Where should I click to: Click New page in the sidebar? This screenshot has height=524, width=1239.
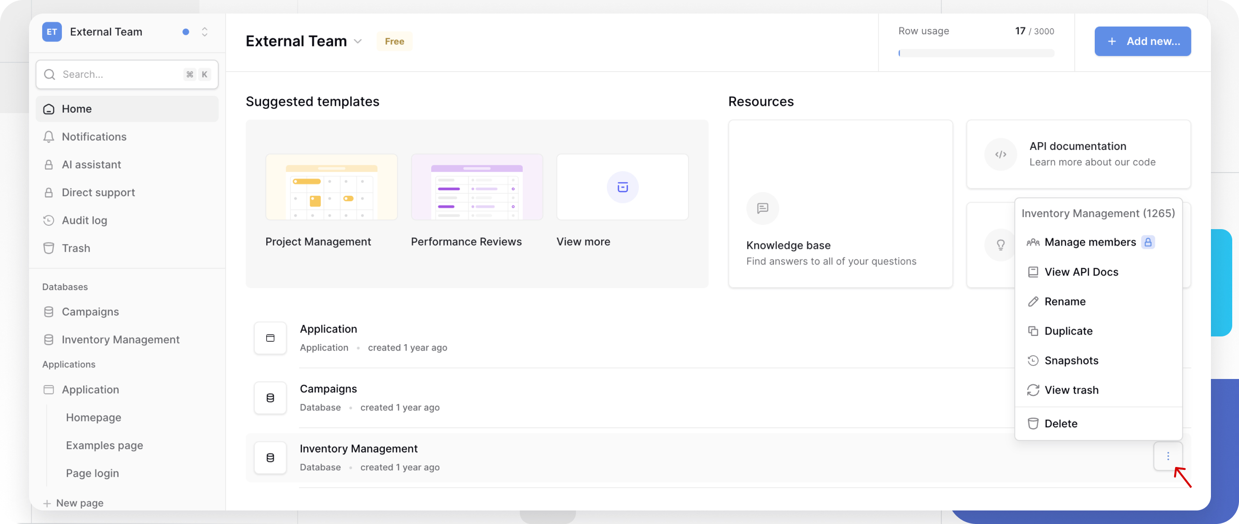[x=79, y=503]
